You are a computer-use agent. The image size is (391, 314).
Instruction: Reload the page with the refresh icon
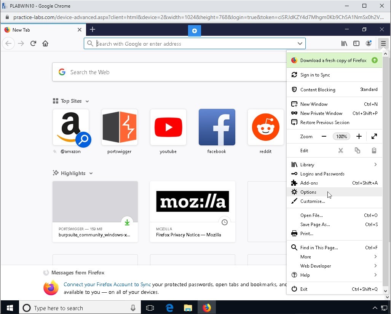(x=33, y=43)
